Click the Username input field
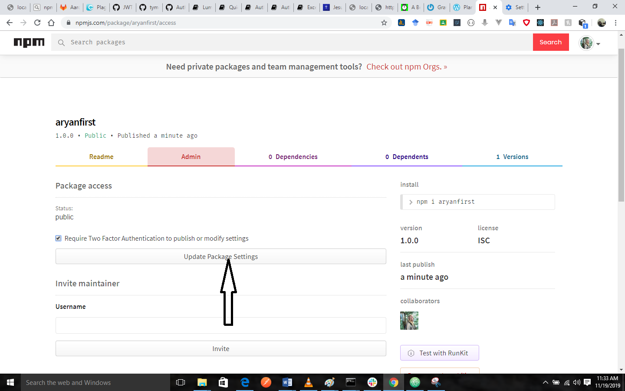The image size is (625, 391). point(221,325)
